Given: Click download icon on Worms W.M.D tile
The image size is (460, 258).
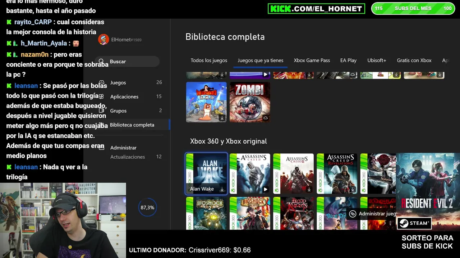Looking at the screenshot, I should point(222,118).
